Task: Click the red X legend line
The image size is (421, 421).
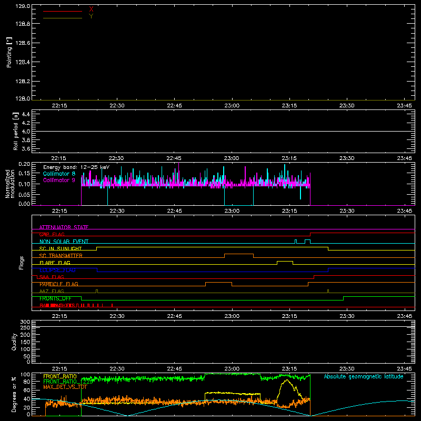Action: [63, 11]
